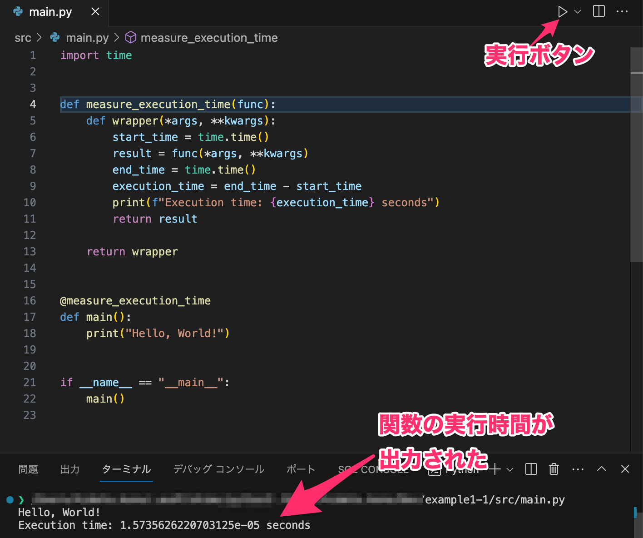This screenshot has height=538, width=643.
Task: Run the Python file with the Run button
Action: point(562,11)
